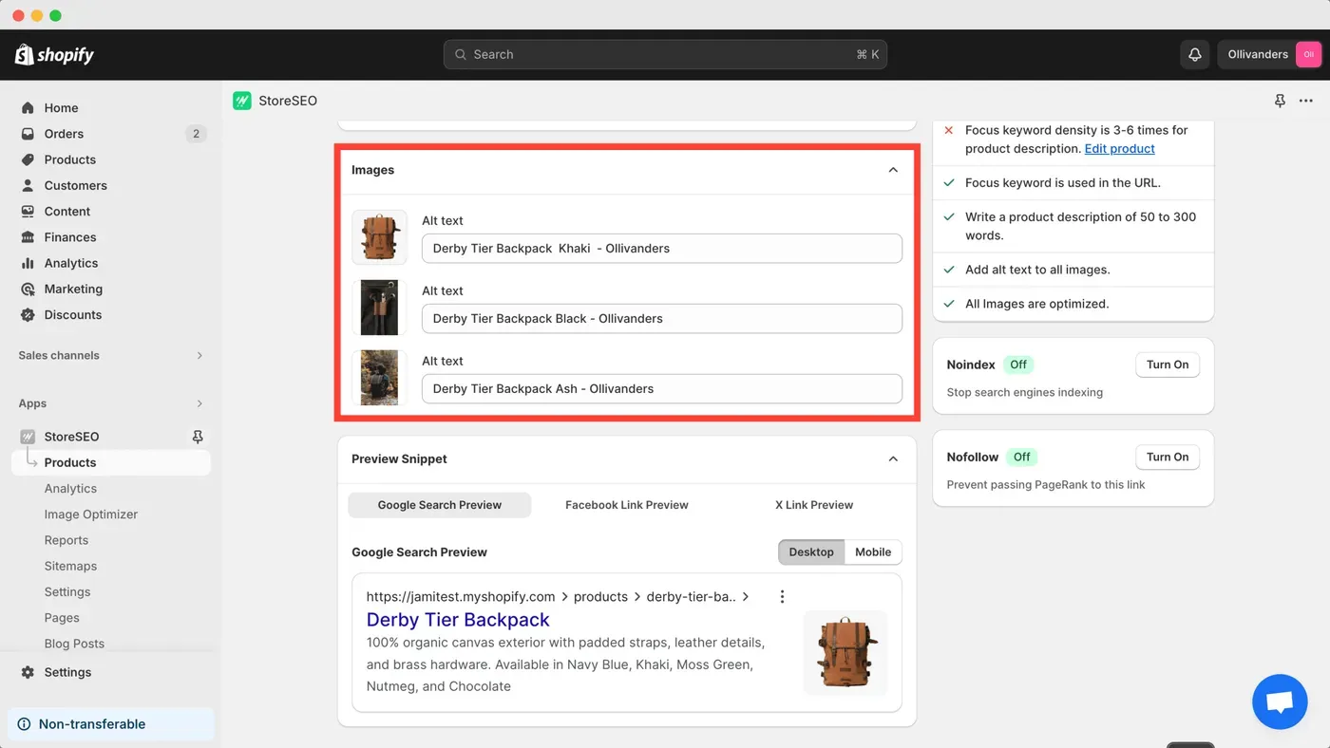This screenshot has height=748, width=1330.
Task: Click the Home icon in sidebar
Action: pos(28,108)
